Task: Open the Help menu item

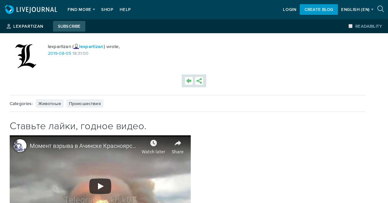Action: click(x=125, y=10)
